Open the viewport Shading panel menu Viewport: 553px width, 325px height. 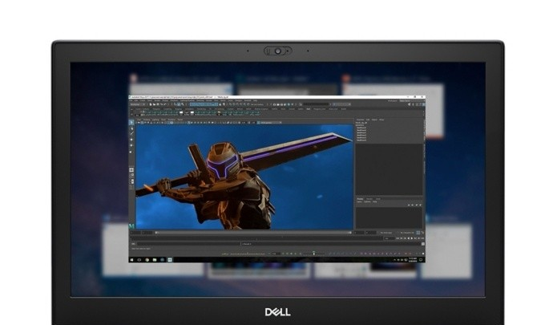point(147,120)
